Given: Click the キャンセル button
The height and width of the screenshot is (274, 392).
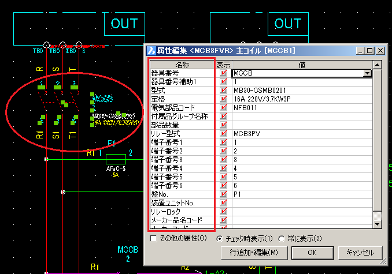Looking at the screenshot, I should tap(360, 253).
